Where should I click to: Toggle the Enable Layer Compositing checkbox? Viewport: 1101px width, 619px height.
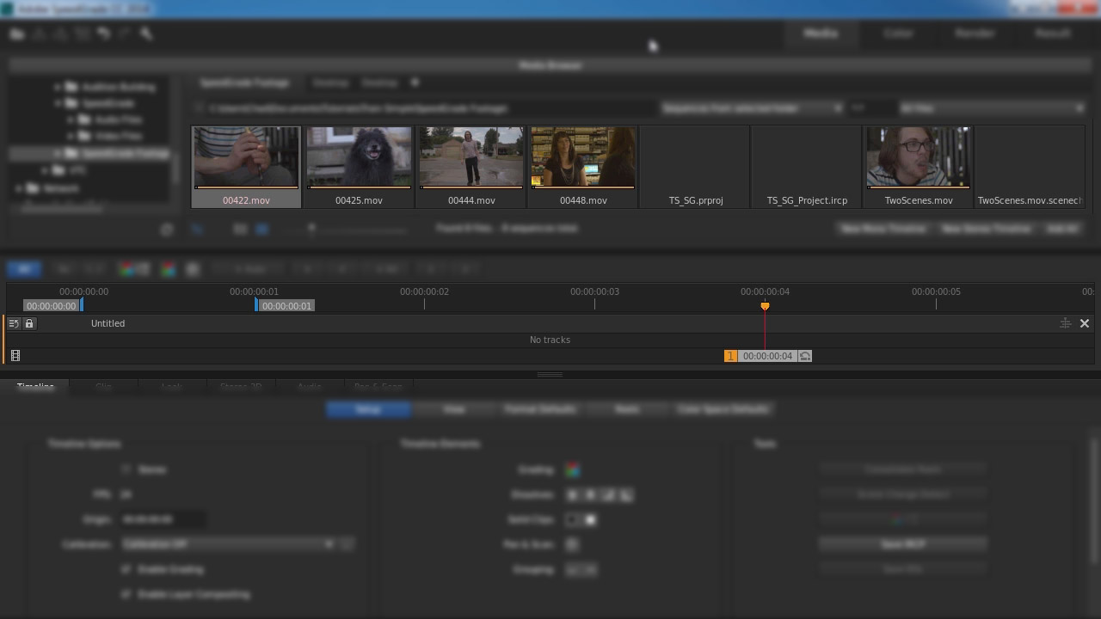pyautogui.click(x=126, y=595)
